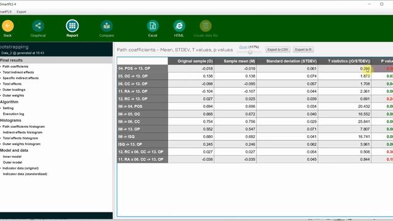Select Path coefficients in Final results

tap(15, 66)
